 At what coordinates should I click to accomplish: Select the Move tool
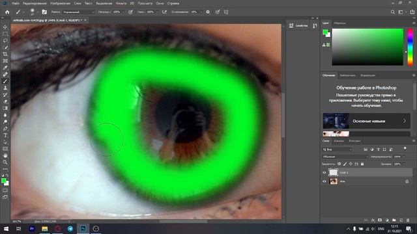click(5, 27)
